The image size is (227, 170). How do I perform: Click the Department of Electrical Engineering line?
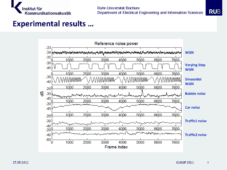tap(150, 13)
